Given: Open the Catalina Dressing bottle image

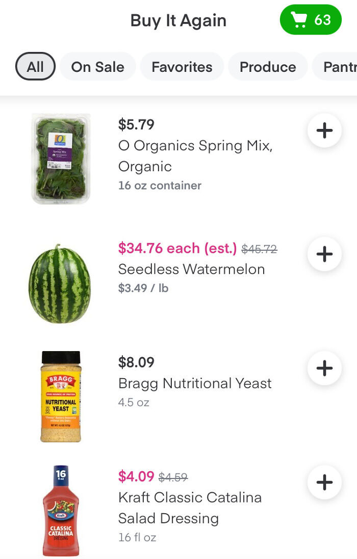Looking at the screenshot, I should point(61,510).
